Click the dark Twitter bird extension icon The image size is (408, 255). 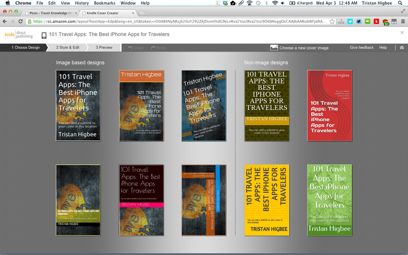pyautogui.click(x=359, y=22)
